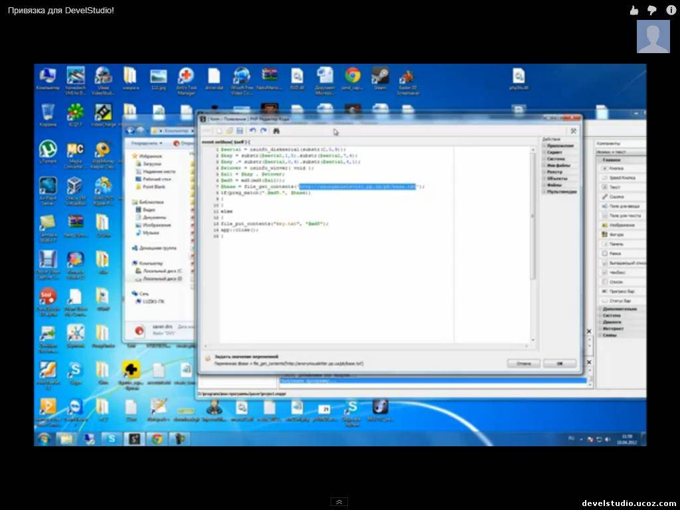Click the Redo arrow in code editor
This screenshot has height=510, width=680.
[x=264, y=131]
